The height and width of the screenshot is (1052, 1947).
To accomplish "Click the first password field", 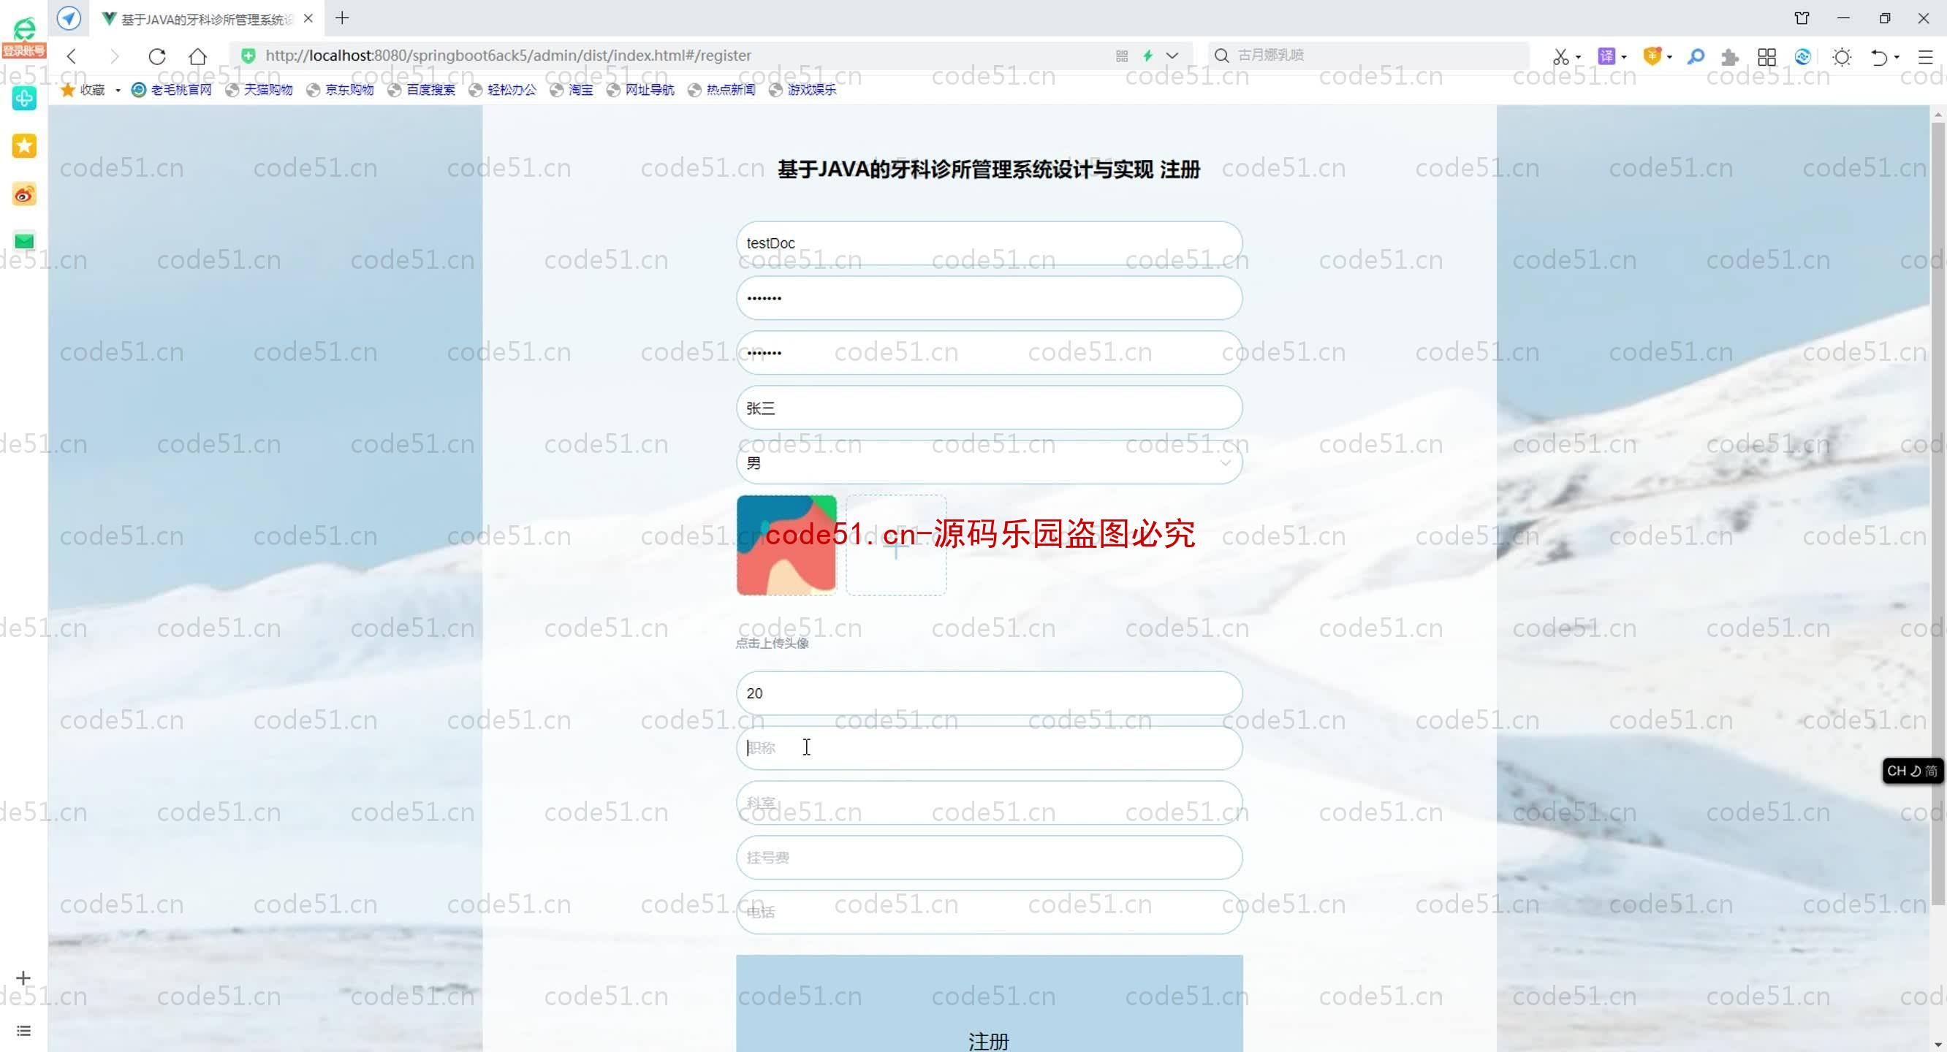I will (x=989, y=298).
